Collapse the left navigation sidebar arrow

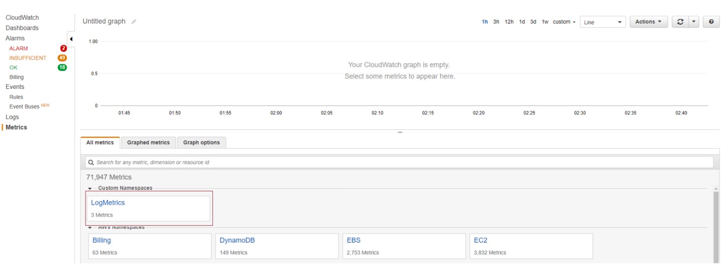(x=71, y=39)
